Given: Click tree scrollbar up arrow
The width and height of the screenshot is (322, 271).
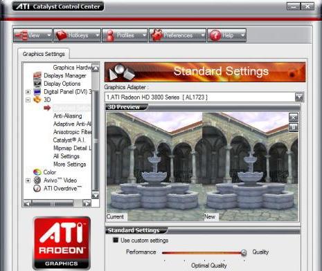Looking at the screenshot, I should [x=96, y=68].
